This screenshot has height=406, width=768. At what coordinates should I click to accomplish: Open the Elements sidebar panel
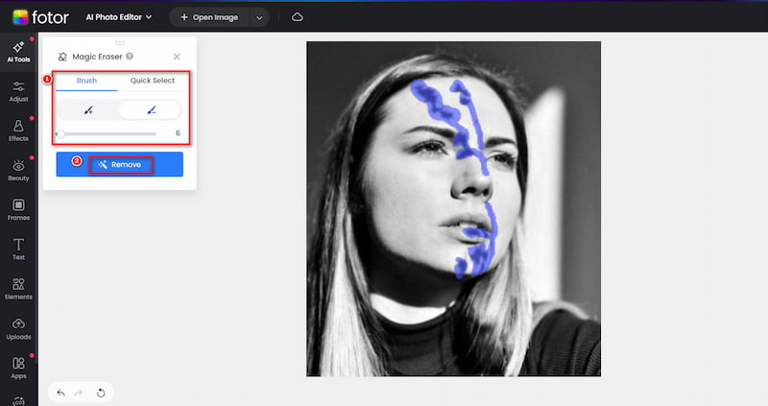click(x=18, y=290)
